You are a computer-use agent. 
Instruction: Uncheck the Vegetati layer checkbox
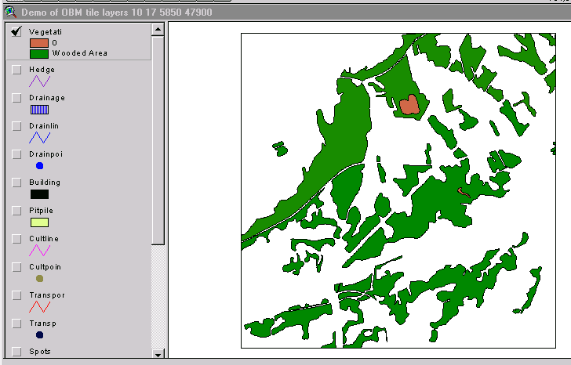tap(16, 31)
